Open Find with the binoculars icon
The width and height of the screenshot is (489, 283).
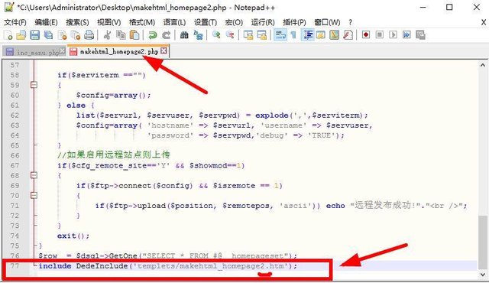[x=184, y=35]
